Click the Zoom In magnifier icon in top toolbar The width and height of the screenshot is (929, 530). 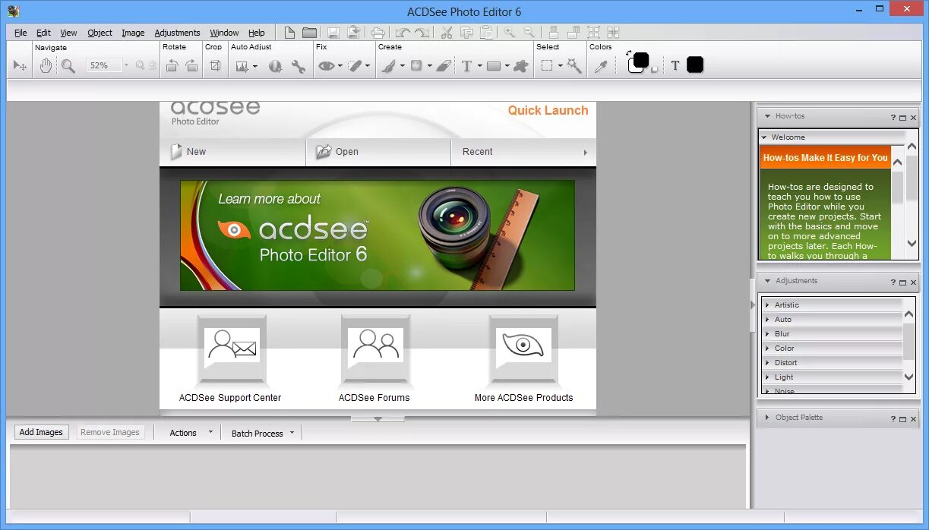click(x=509, y=33)
